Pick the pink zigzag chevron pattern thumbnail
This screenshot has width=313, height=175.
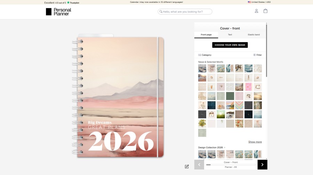tap(239, 105)
